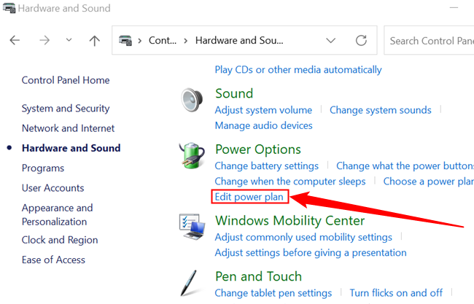The height and width of the screenshot is (304, 474).
Task: Expand the address bar history dropdown
Action: coord(331,41)
